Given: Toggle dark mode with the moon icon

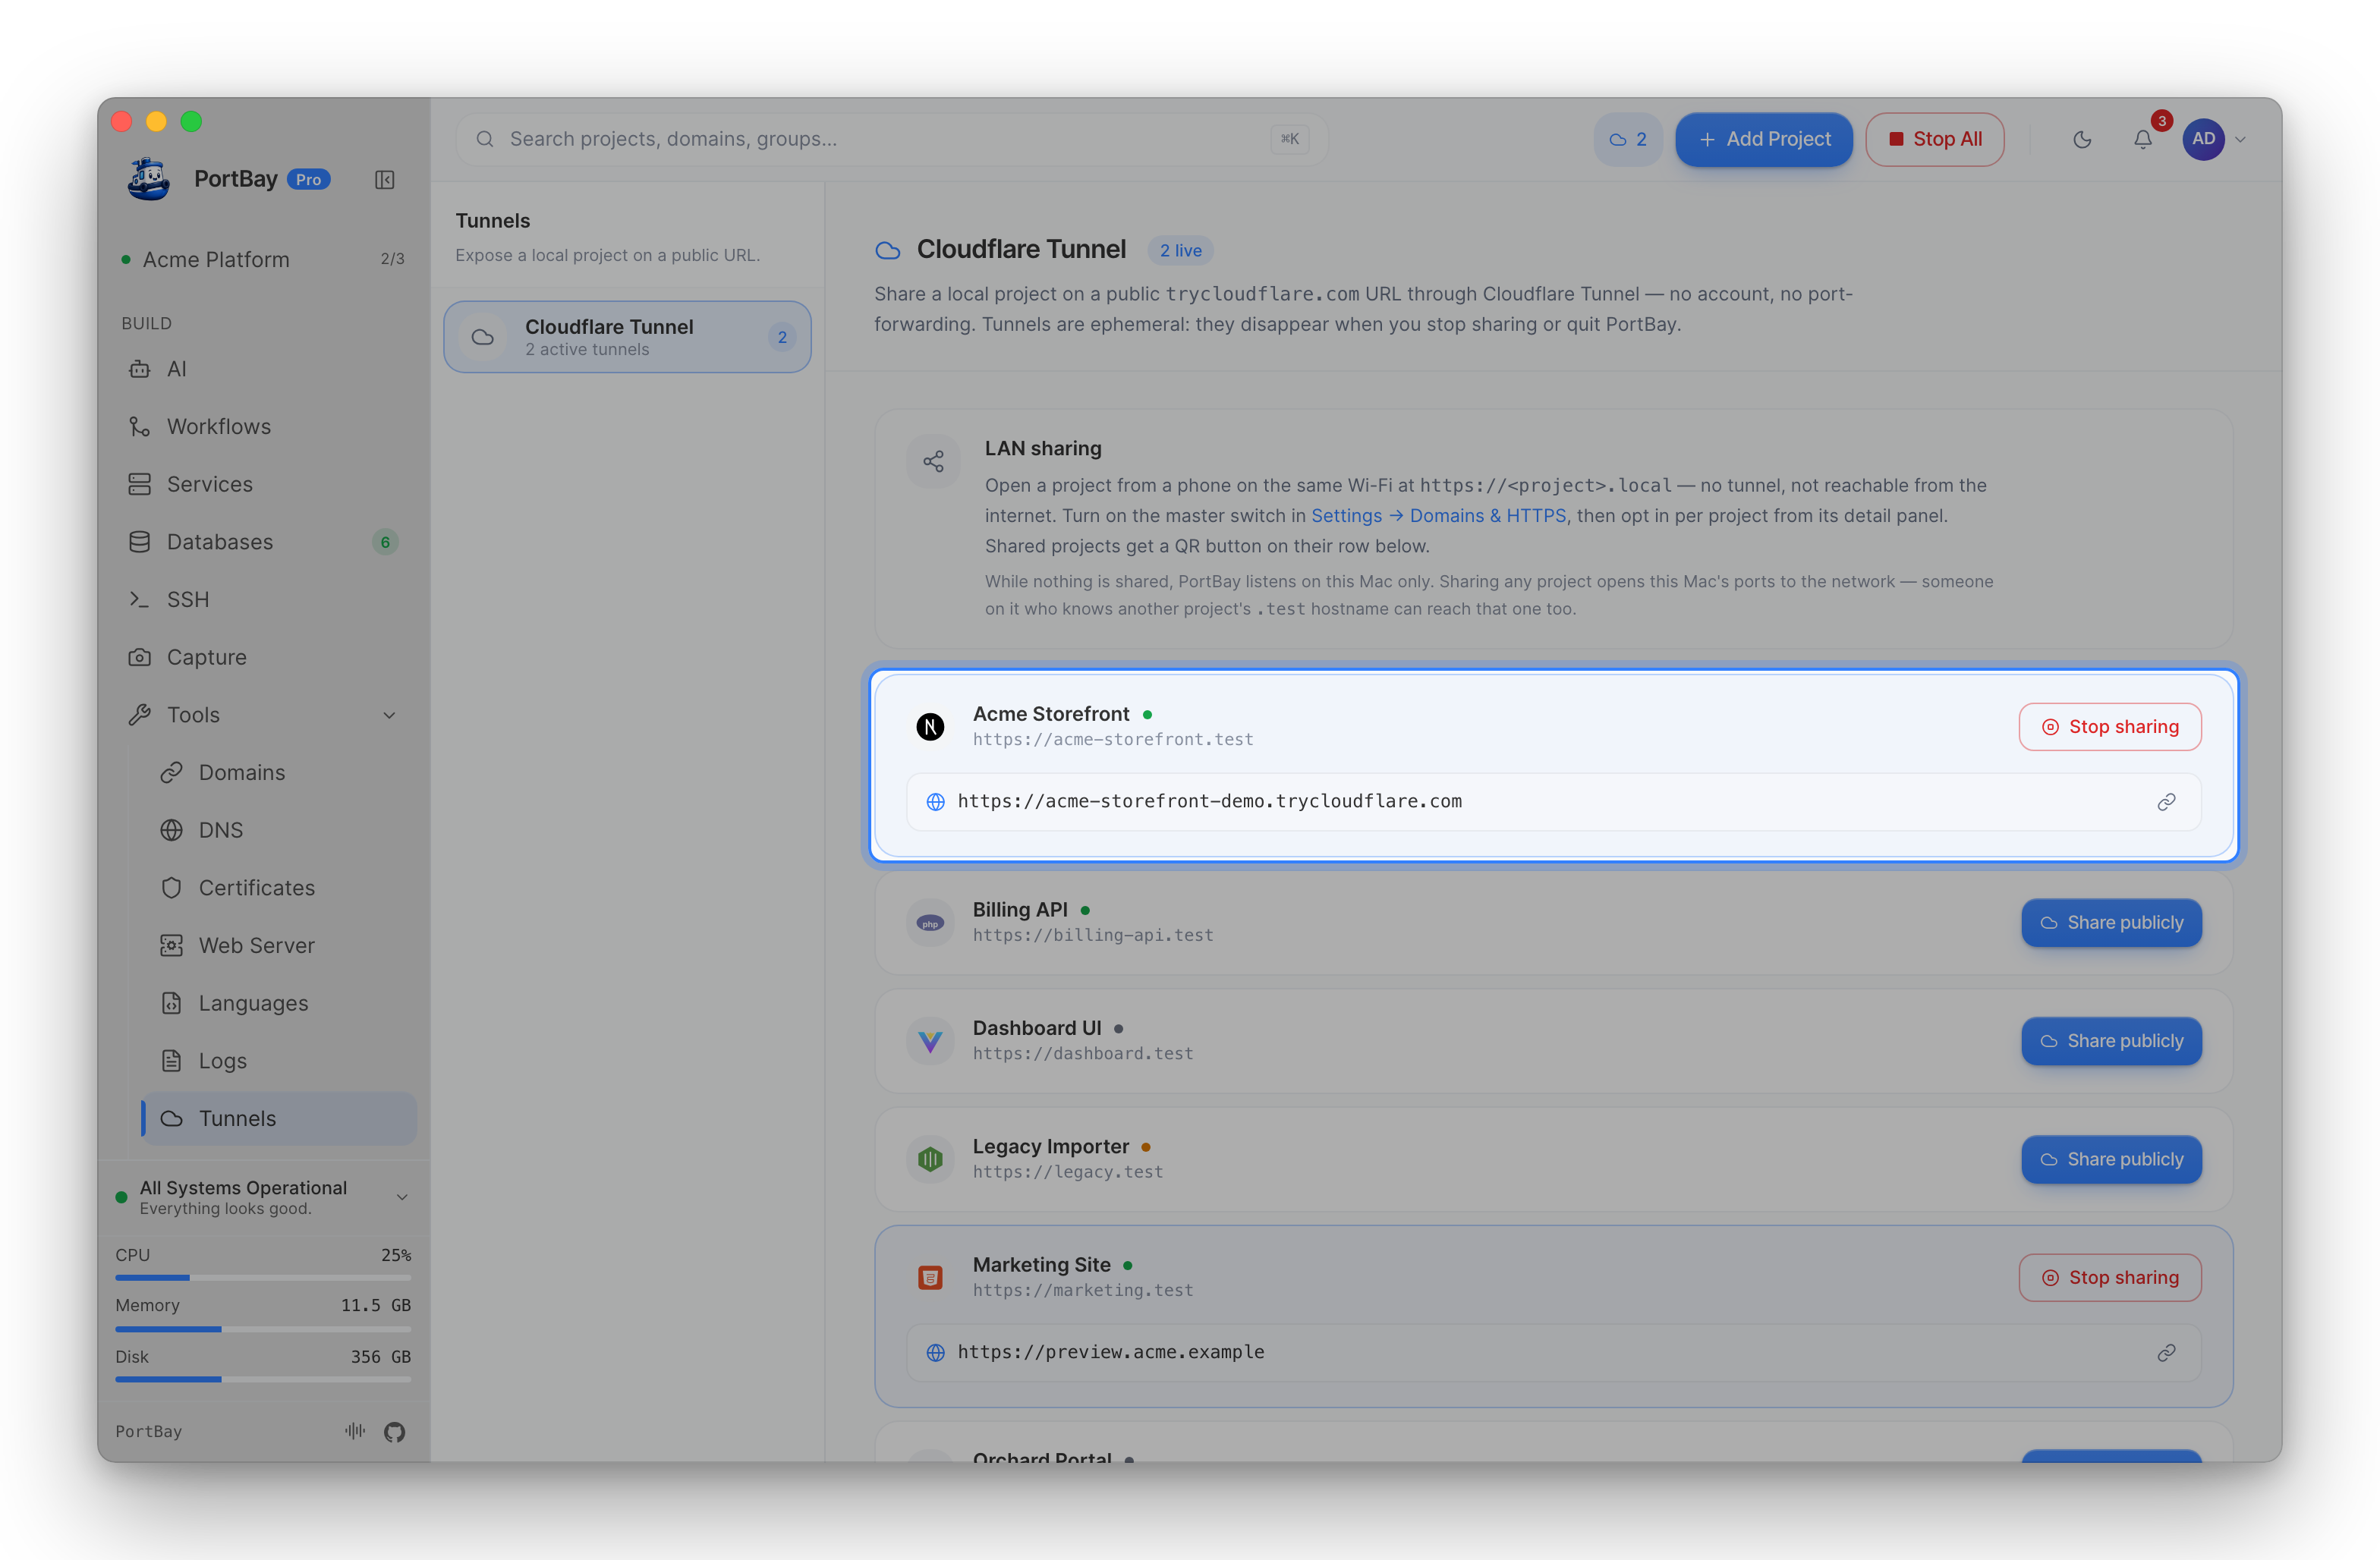Looking at the screenshot, I should coord(2082,139).
